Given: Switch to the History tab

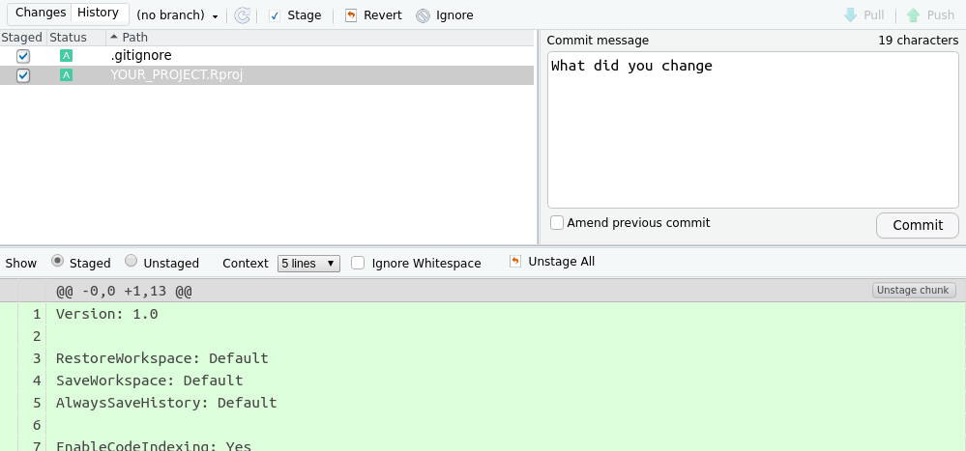Looking at the screenshot, I should pos(98,13).
